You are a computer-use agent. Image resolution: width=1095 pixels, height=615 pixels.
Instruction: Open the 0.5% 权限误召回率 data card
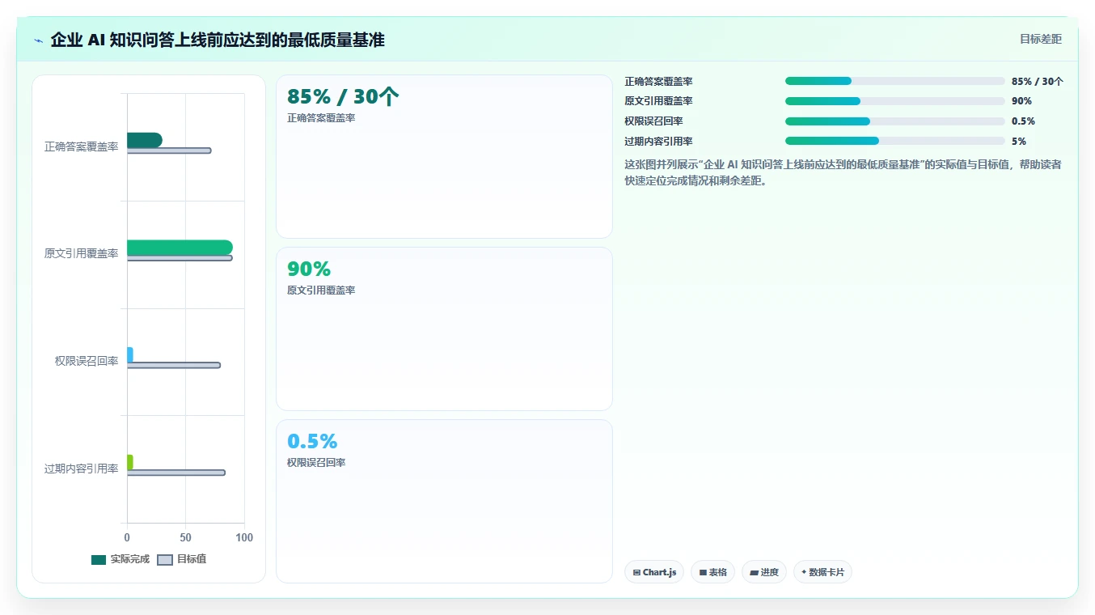444,501
